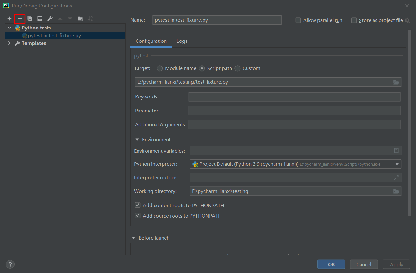
Task: Click the Cancel button
Action: pyautogui.click(x=364, y=264)
